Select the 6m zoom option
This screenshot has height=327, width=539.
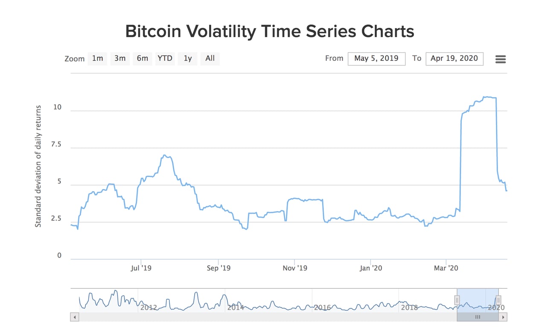(142, 59)
